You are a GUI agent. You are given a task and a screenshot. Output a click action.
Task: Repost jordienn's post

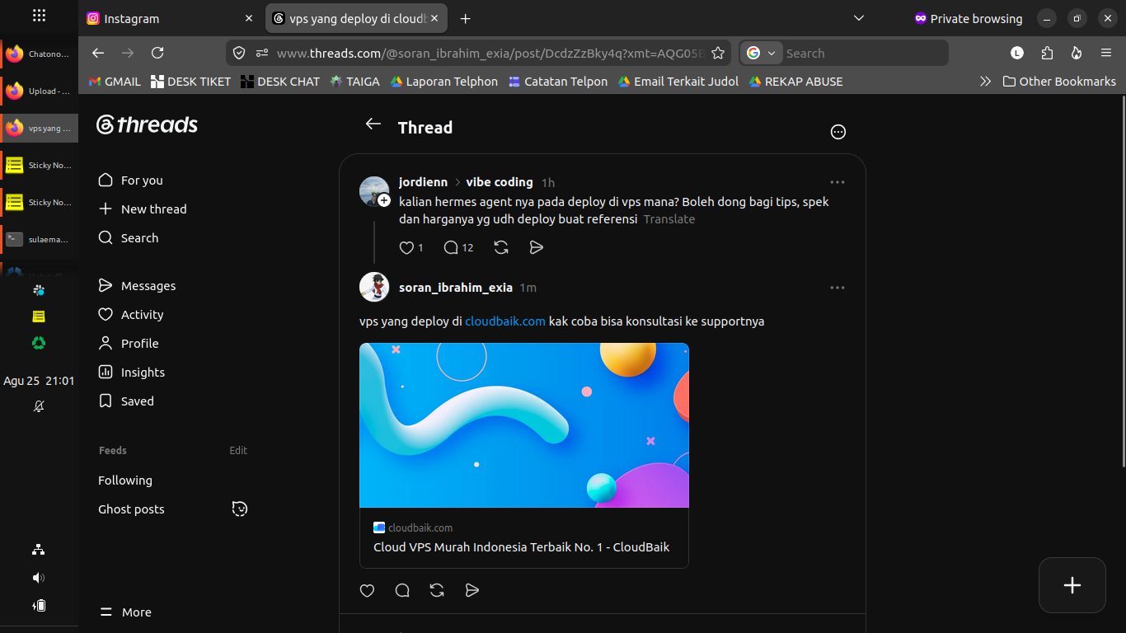(501, 247)
